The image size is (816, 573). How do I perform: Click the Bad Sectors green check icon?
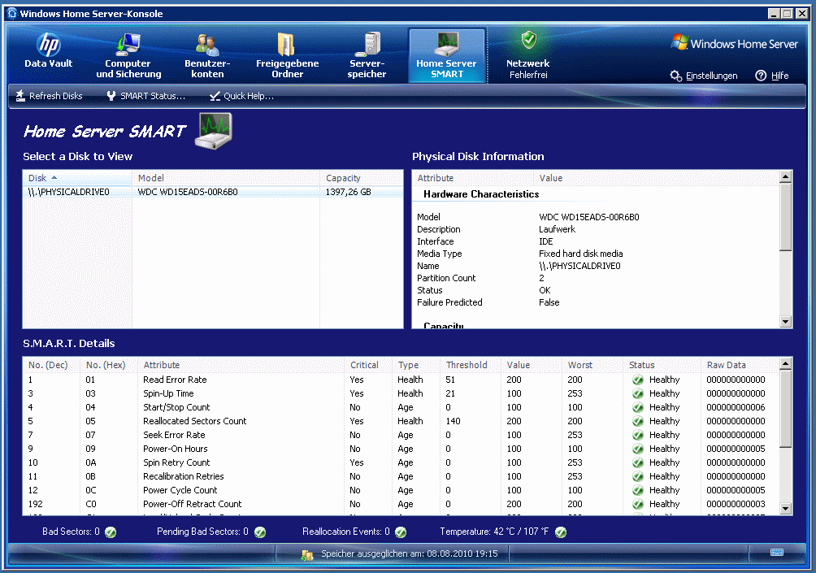(x=111, y=532)
